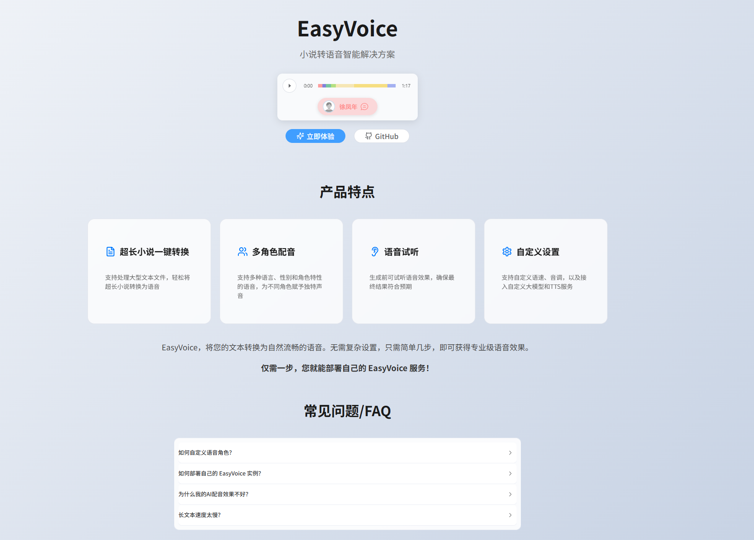This screenshot has height=540, width=754.
Task: Click the chevron on 为什么我的AI配音效果不好? row
Action: (x=510, y=494)
